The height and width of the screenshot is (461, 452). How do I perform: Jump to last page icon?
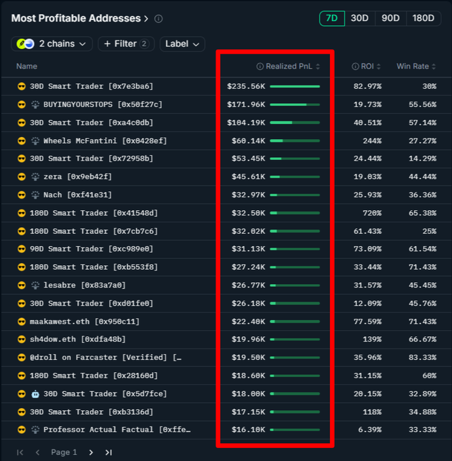[x=108, y=452]
